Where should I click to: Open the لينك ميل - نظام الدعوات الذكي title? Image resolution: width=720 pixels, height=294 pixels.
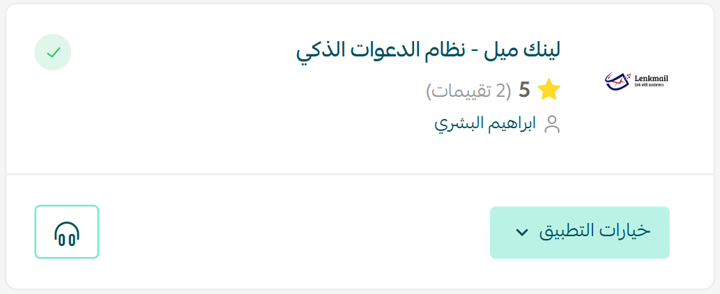pos(429,52)
